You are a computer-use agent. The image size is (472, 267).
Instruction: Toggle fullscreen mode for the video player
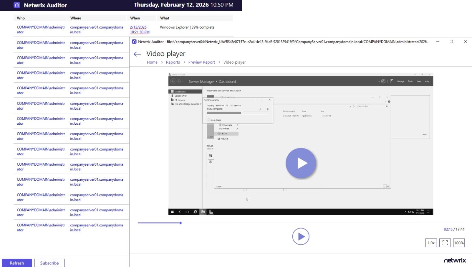tap(445, 243)
